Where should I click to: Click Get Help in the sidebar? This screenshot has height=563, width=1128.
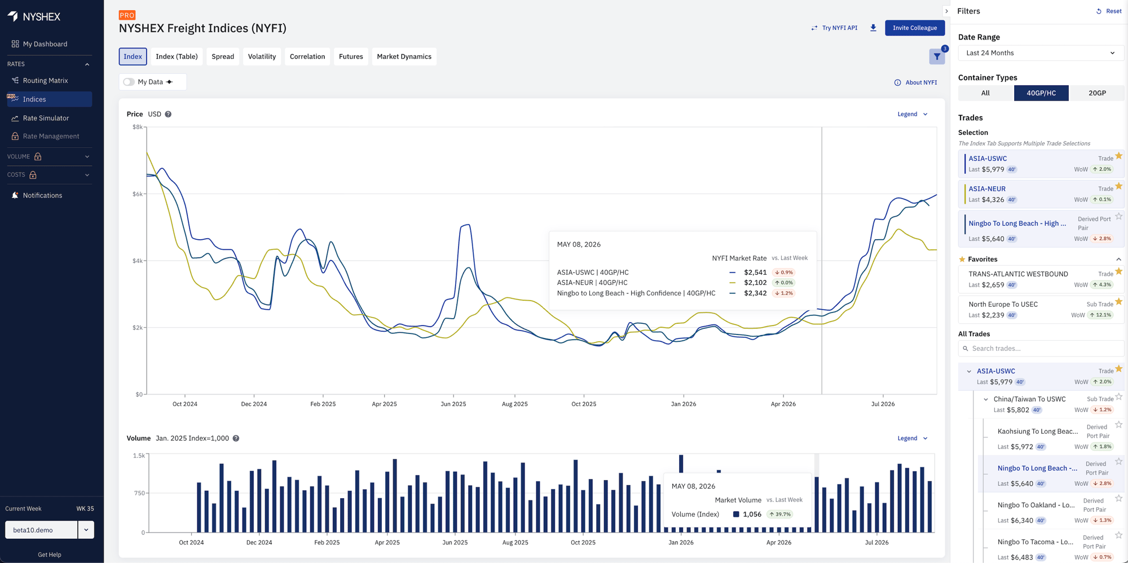click(x=50, y=555)
